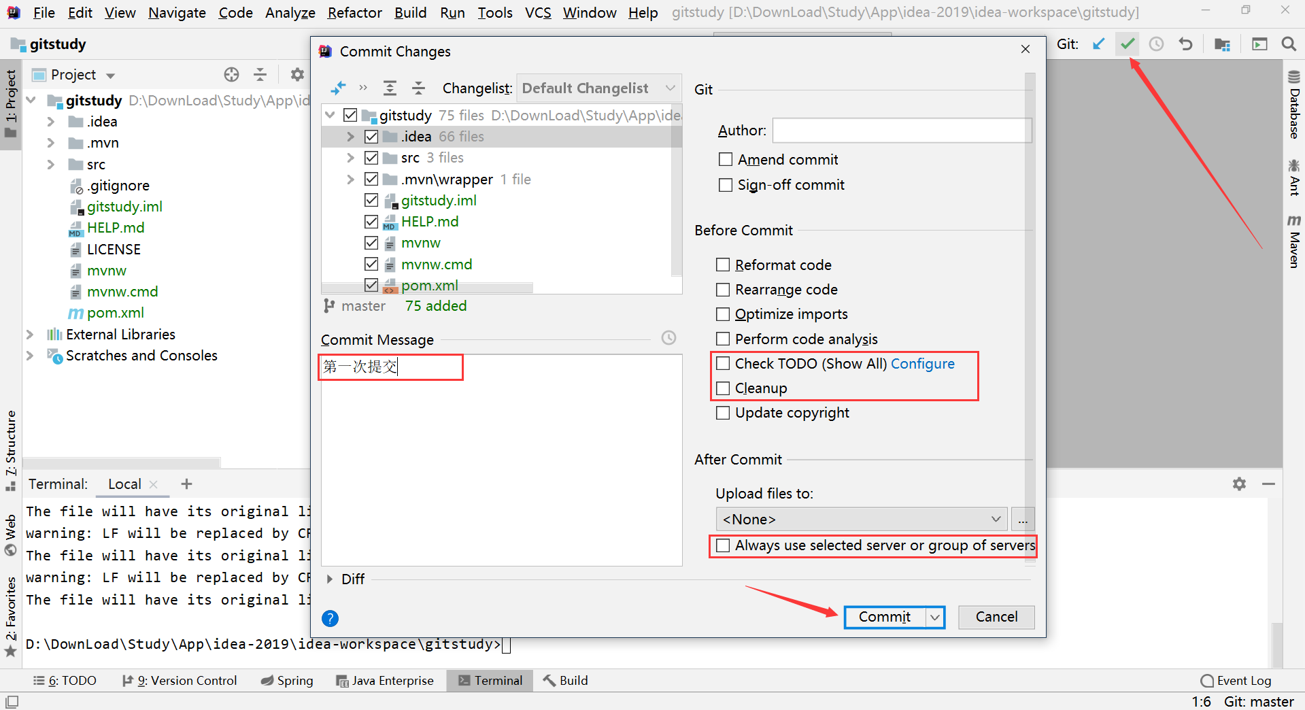Click the Project panel horizontal scrollbar

pyautogui.click(x=122, y=462)
